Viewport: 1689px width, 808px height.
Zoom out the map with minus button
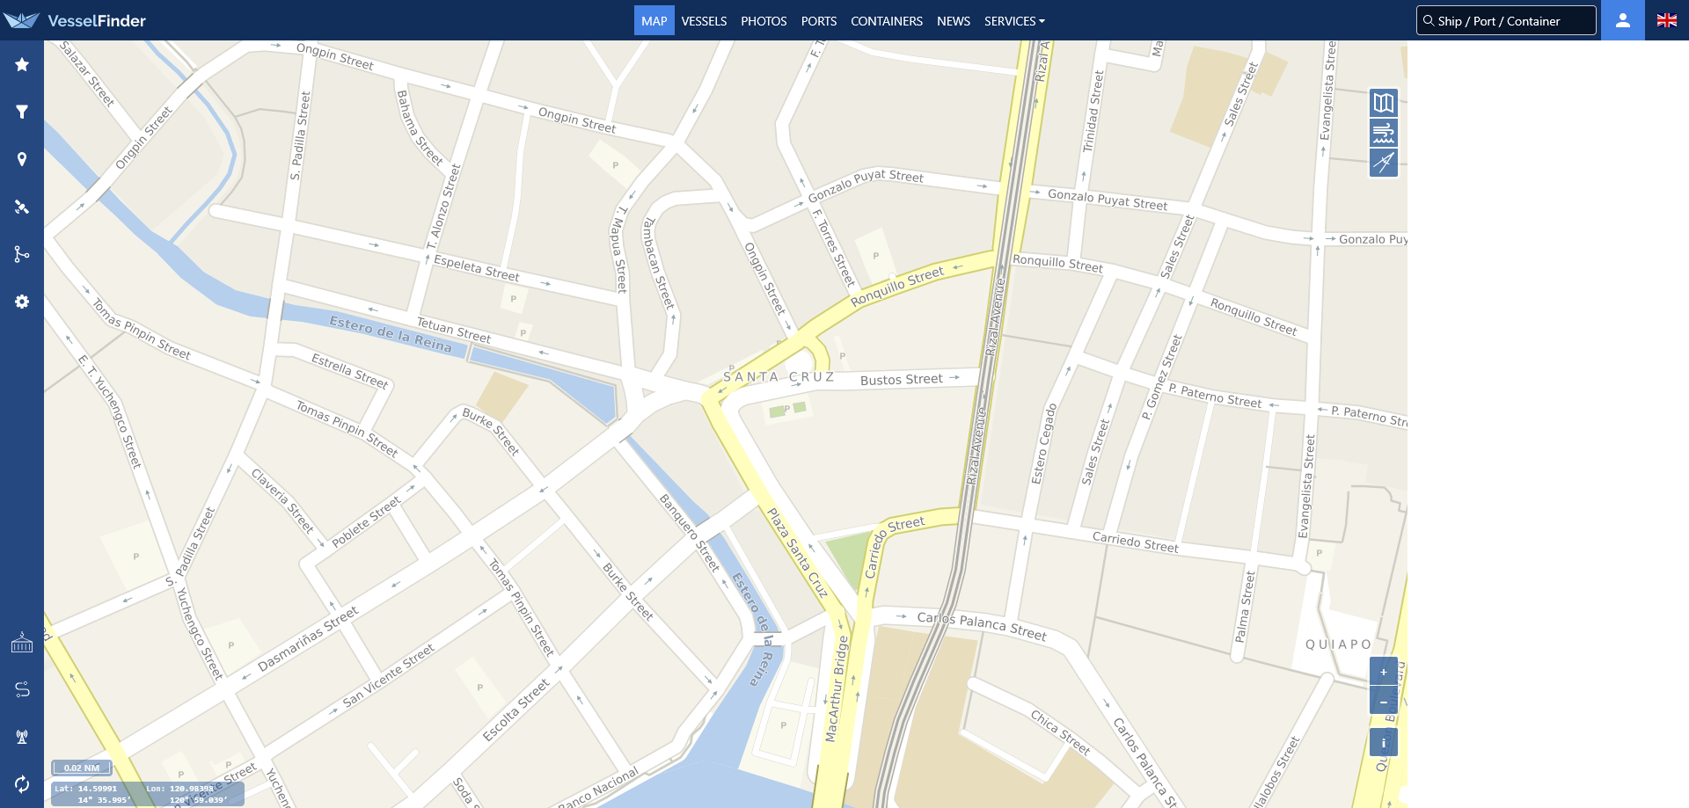1384,701
